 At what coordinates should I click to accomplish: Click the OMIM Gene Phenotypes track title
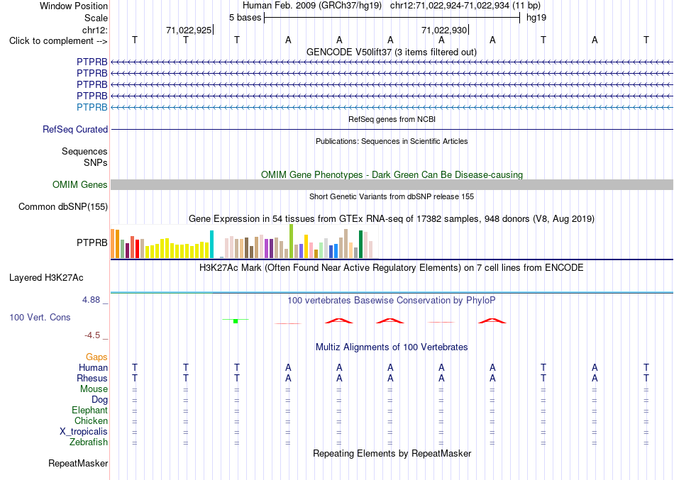392,174
